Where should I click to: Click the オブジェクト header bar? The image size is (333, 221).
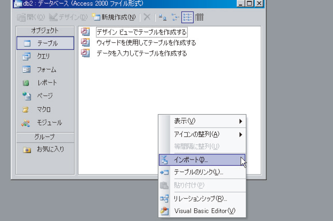pyautogui.click(x=45, y=31)
